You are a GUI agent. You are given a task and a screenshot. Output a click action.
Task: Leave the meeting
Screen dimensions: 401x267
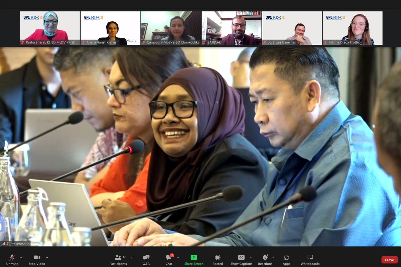click(x=389, y=260)
